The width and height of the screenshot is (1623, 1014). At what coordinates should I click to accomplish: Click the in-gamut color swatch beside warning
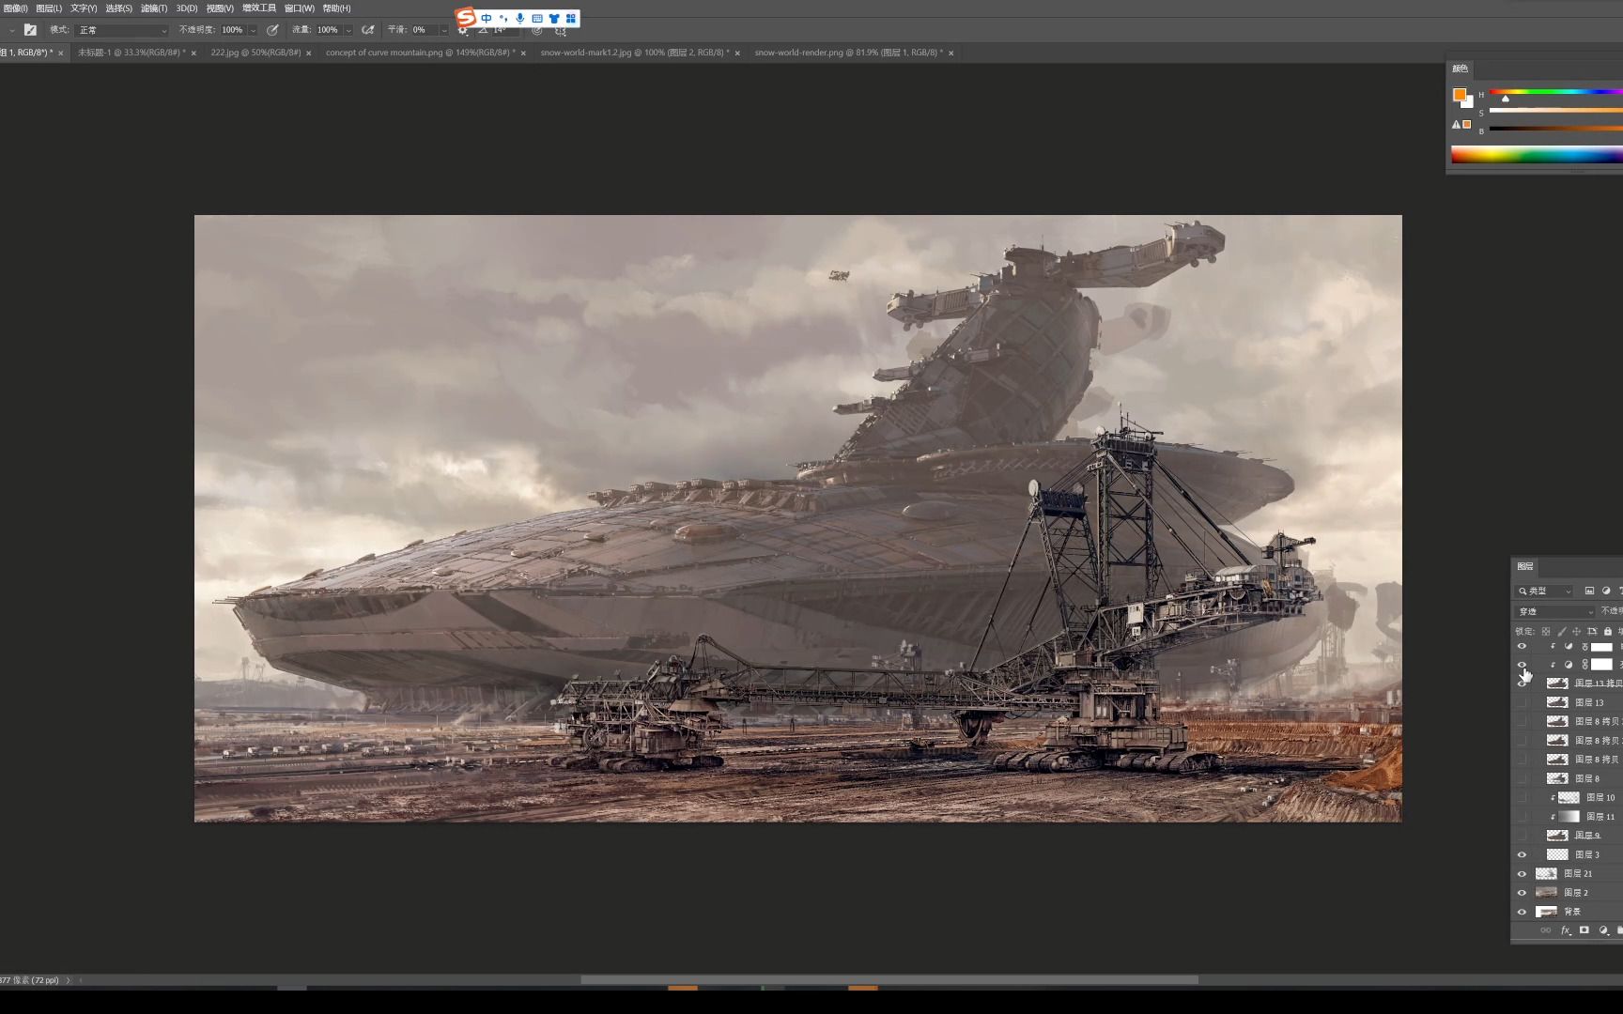pos(1467,124)
